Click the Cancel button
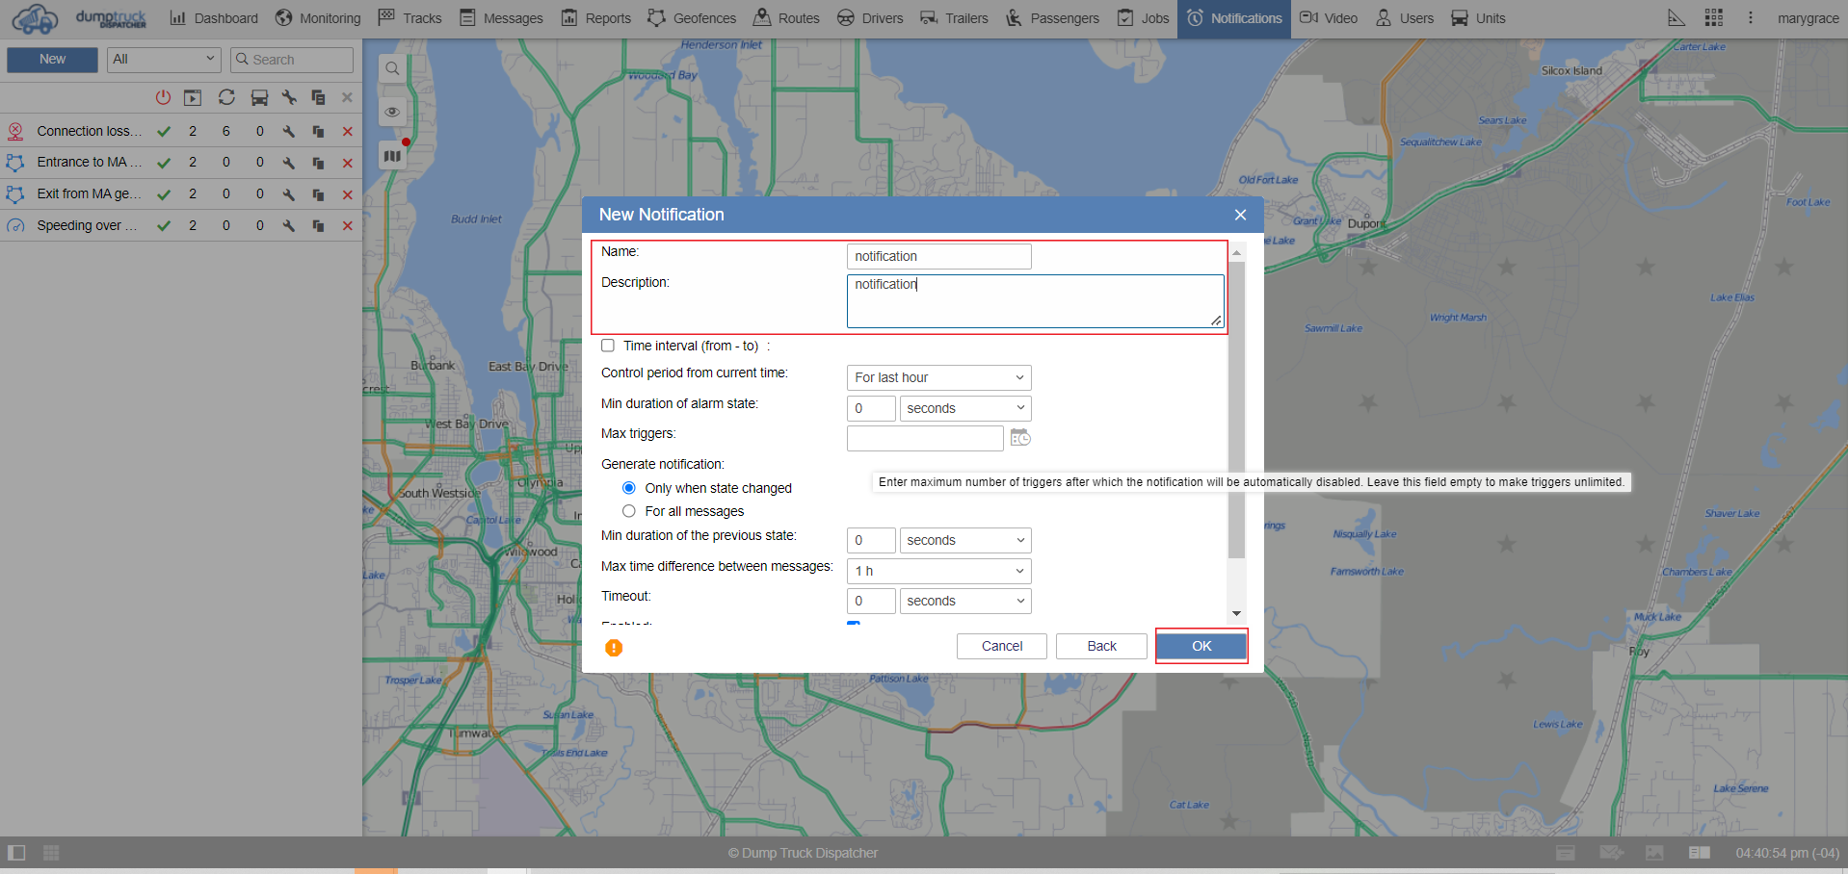Screen dimensions: 1848x874 click(x=1002, y=646)
